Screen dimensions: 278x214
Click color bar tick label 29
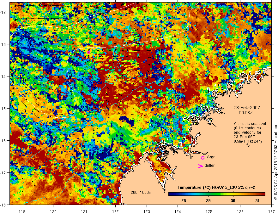click(x=208, y=200)
